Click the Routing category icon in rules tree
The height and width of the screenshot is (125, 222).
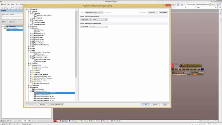point(31,26)
